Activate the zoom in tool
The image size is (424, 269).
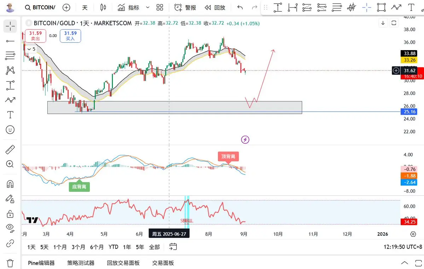(10, 164)
